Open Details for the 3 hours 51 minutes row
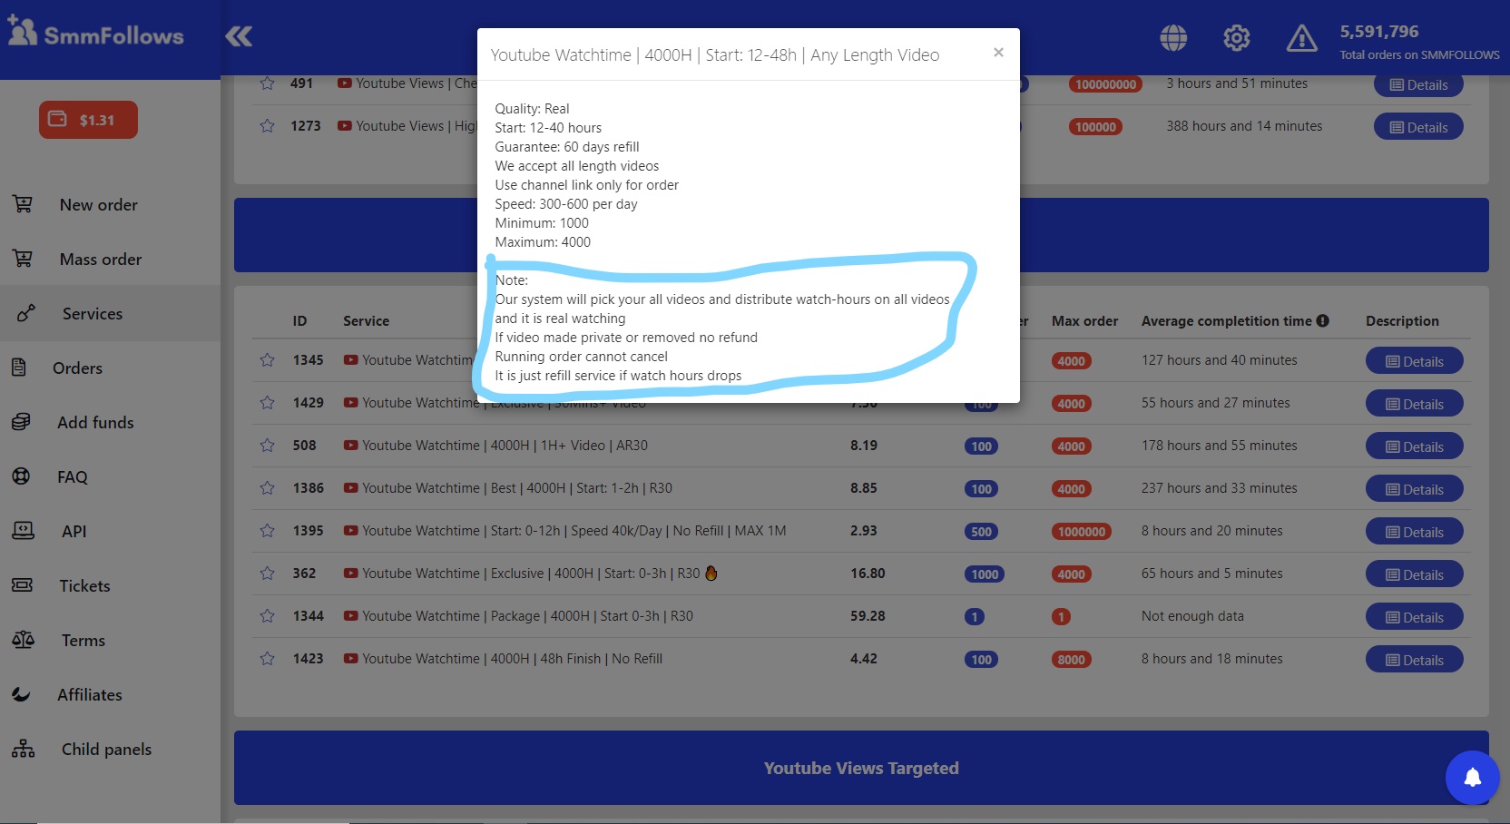This screenshot has height=824, width=1510. tap(1418, 85)
